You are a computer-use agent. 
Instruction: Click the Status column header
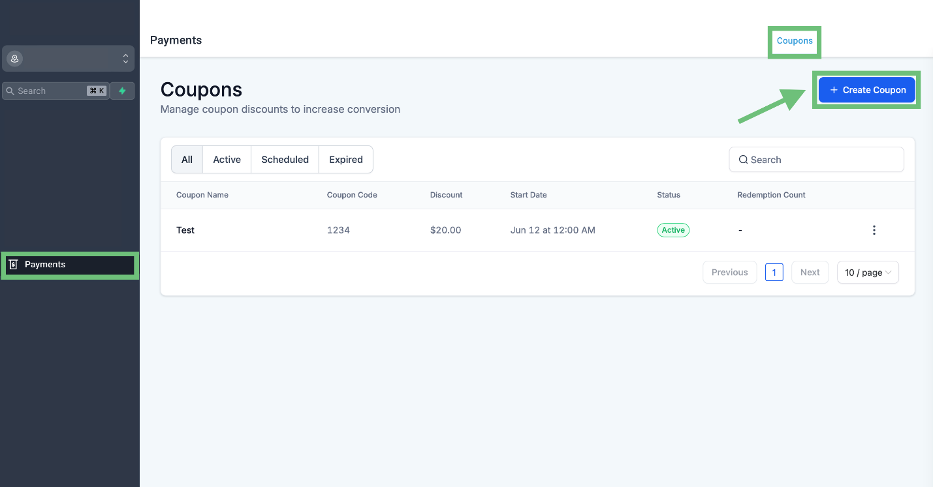[669, 195]
